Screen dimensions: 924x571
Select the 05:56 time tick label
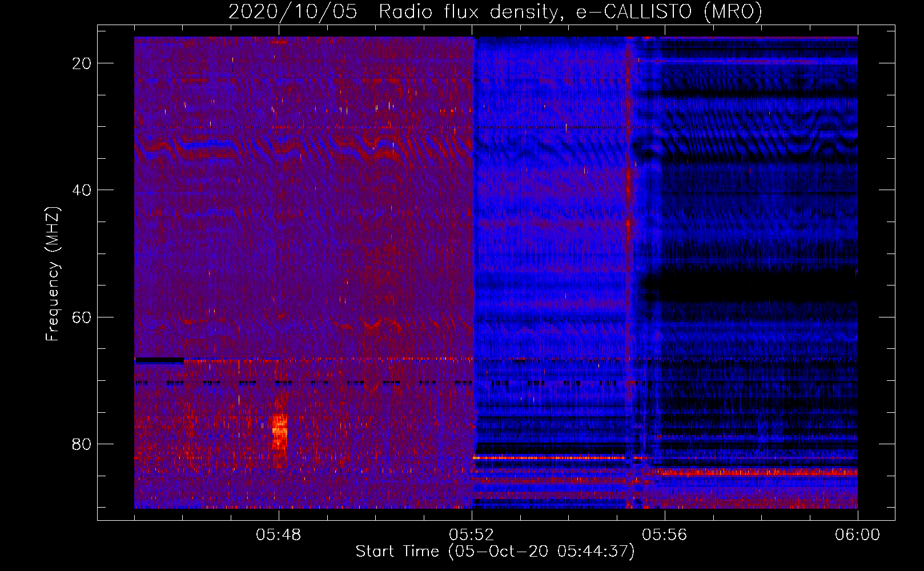[x=665, y=535]
